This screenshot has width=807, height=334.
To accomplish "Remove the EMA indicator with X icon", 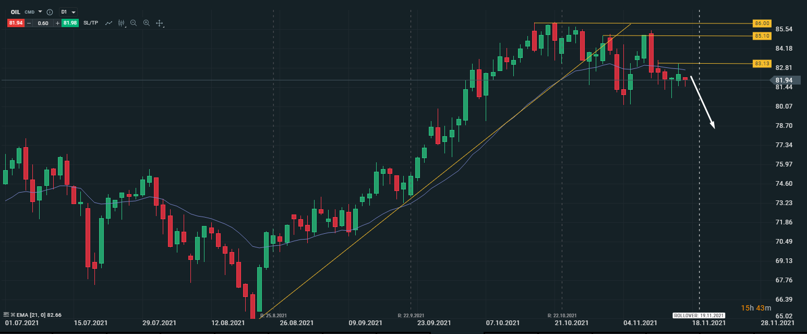I will point(13,315).
